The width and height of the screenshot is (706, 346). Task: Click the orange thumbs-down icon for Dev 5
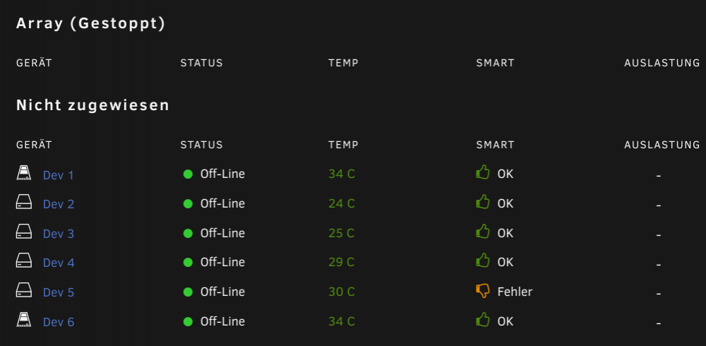coord(483,291)
